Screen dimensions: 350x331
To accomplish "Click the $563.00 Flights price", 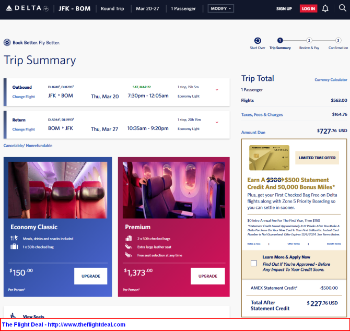I will [x=339, y=100].
